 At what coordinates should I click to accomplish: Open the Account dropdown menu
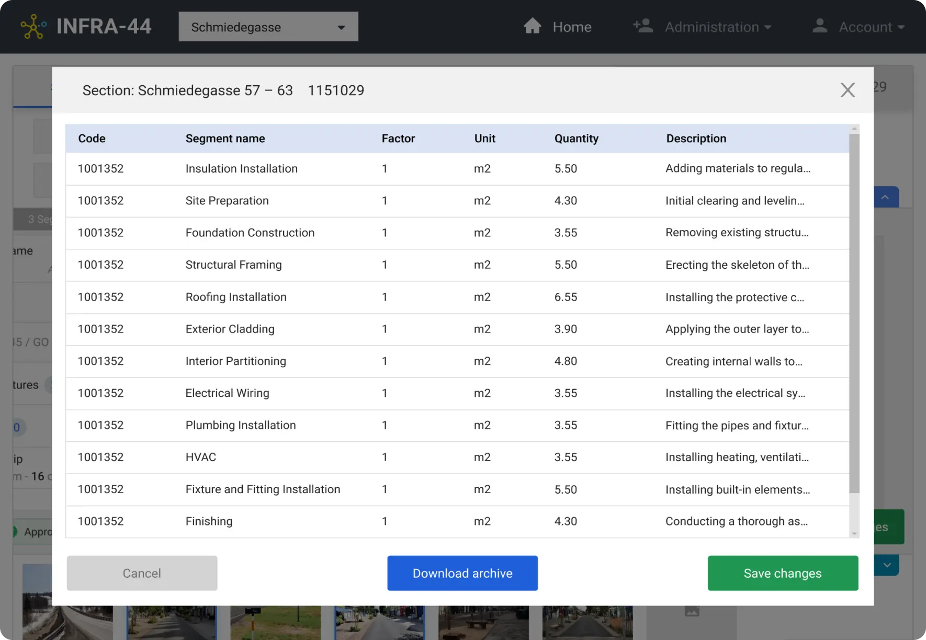871,27
